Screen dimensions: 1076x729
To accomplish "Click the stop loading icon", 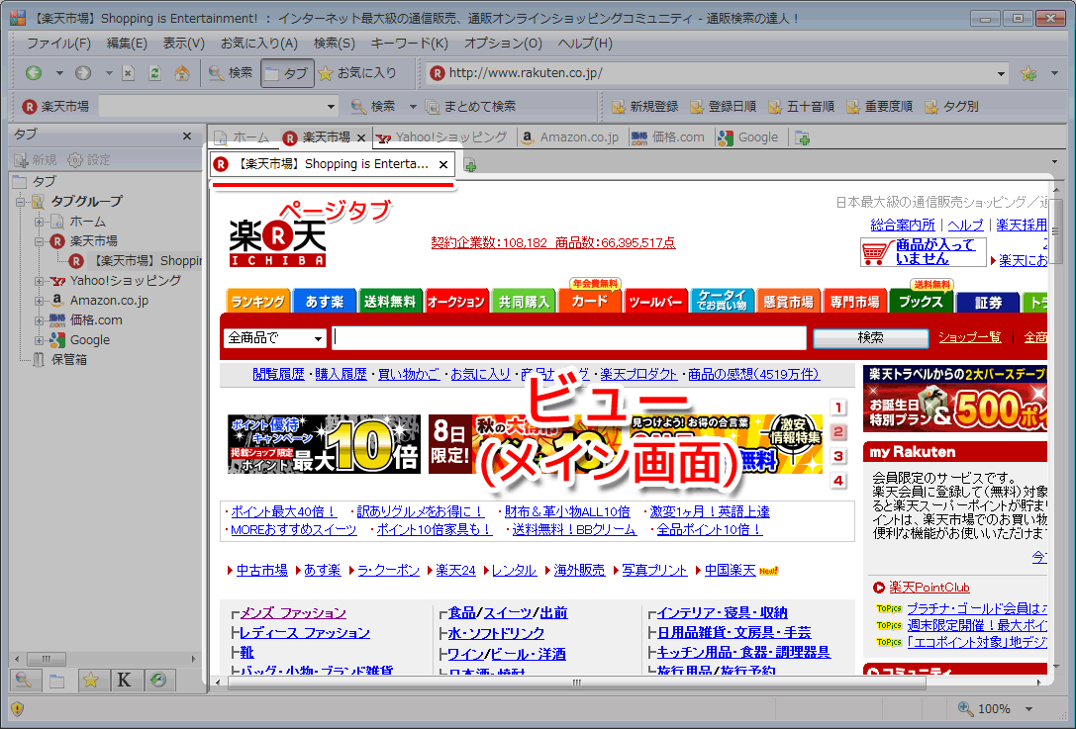I will coord(129,72).
